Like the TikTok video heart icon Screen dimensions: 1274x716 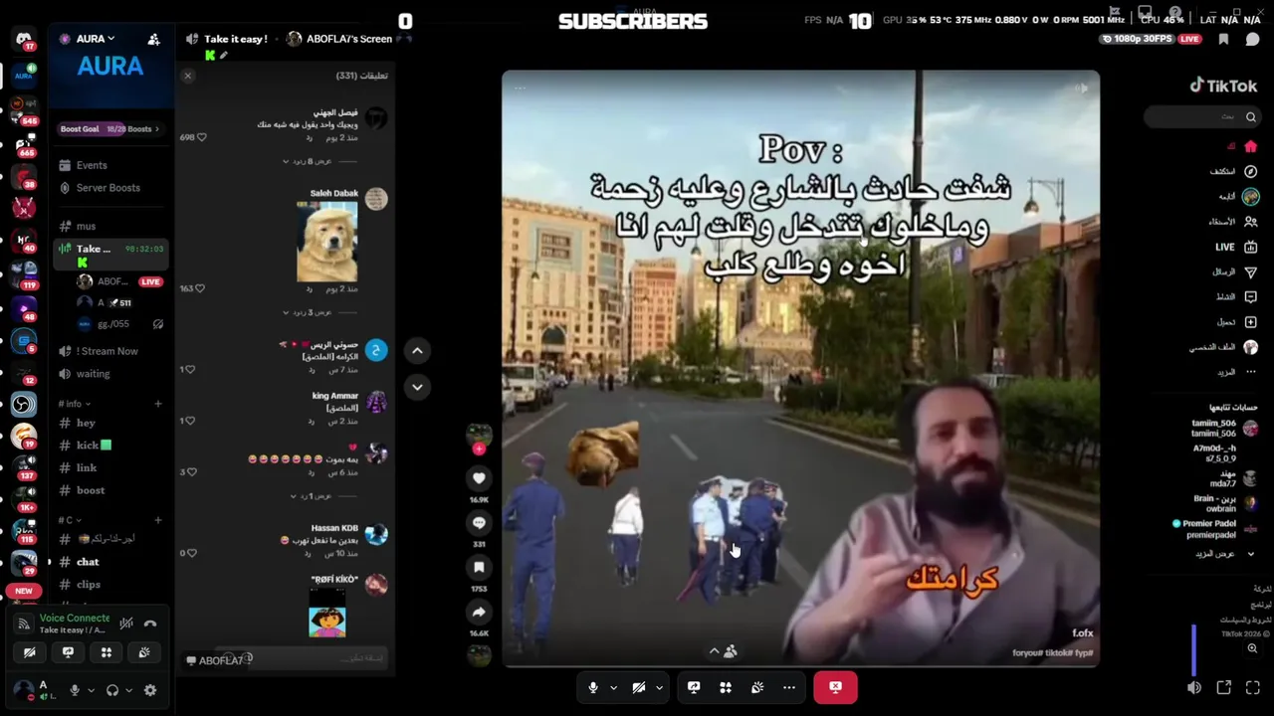[x=479, y=478]
